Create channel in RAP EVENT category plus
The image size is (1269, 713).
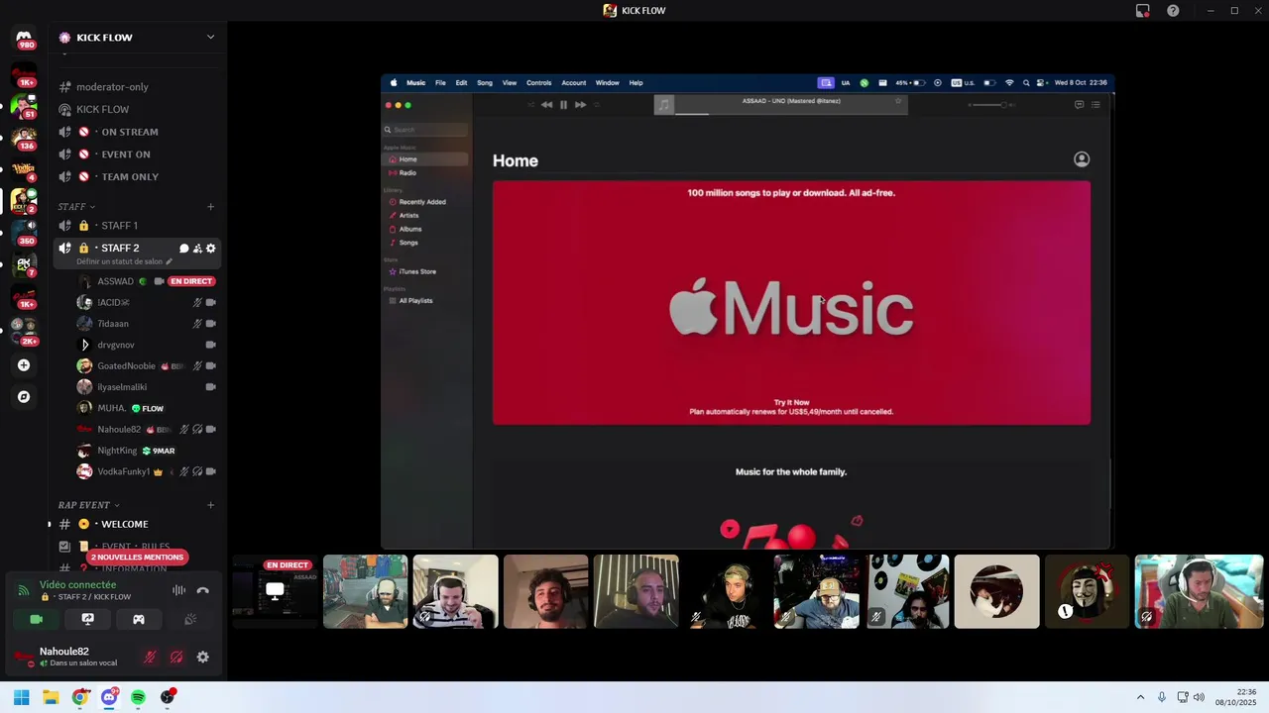[210, 505]
